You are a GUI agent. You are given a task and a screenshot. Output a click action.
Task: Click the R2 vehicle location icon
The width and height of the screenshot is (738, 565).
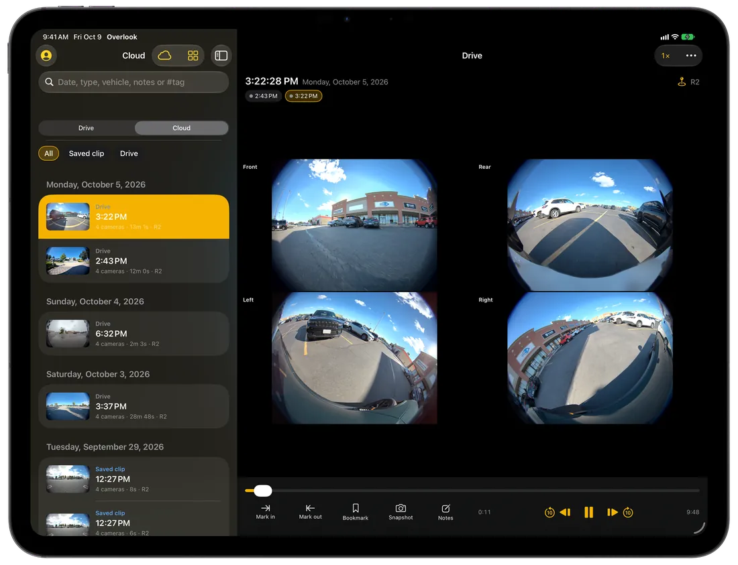coord(682,82)
